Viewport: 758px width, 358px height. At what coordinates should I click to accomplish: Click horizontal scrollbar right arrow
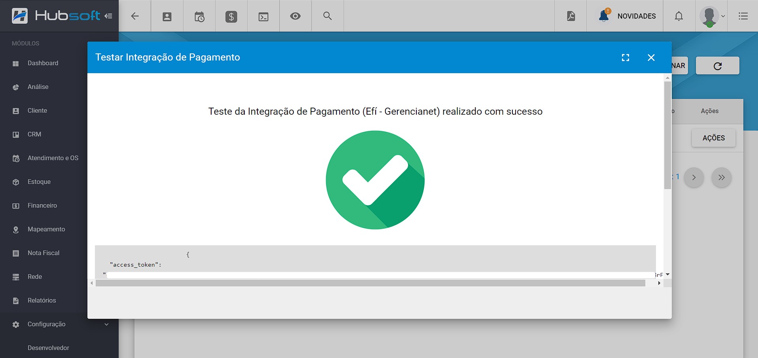tap(659, 283)
